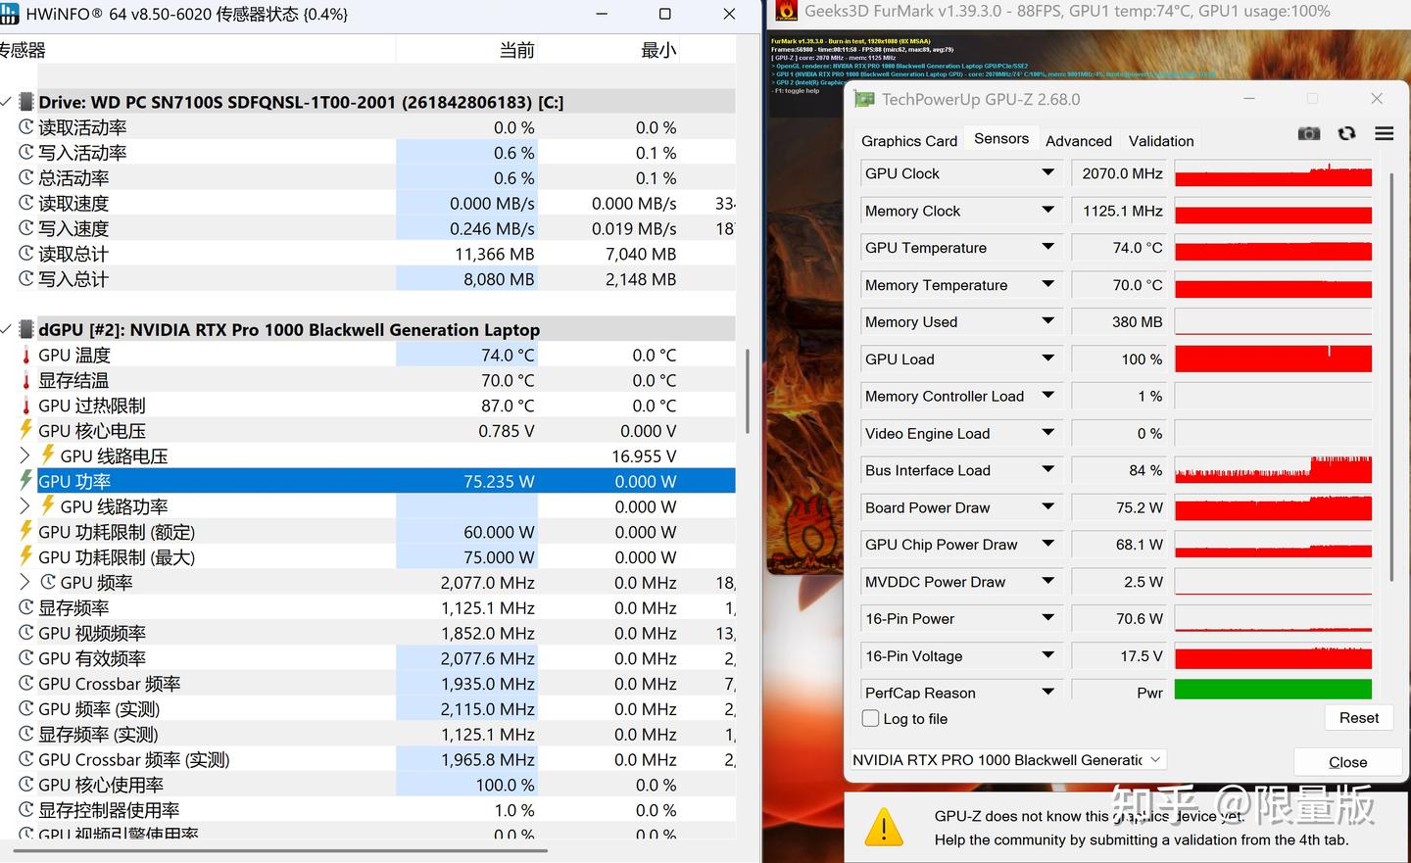Click the GPU-Z refresh icon
This screenshot has width=1411, height=863.
click(1347, 133)
